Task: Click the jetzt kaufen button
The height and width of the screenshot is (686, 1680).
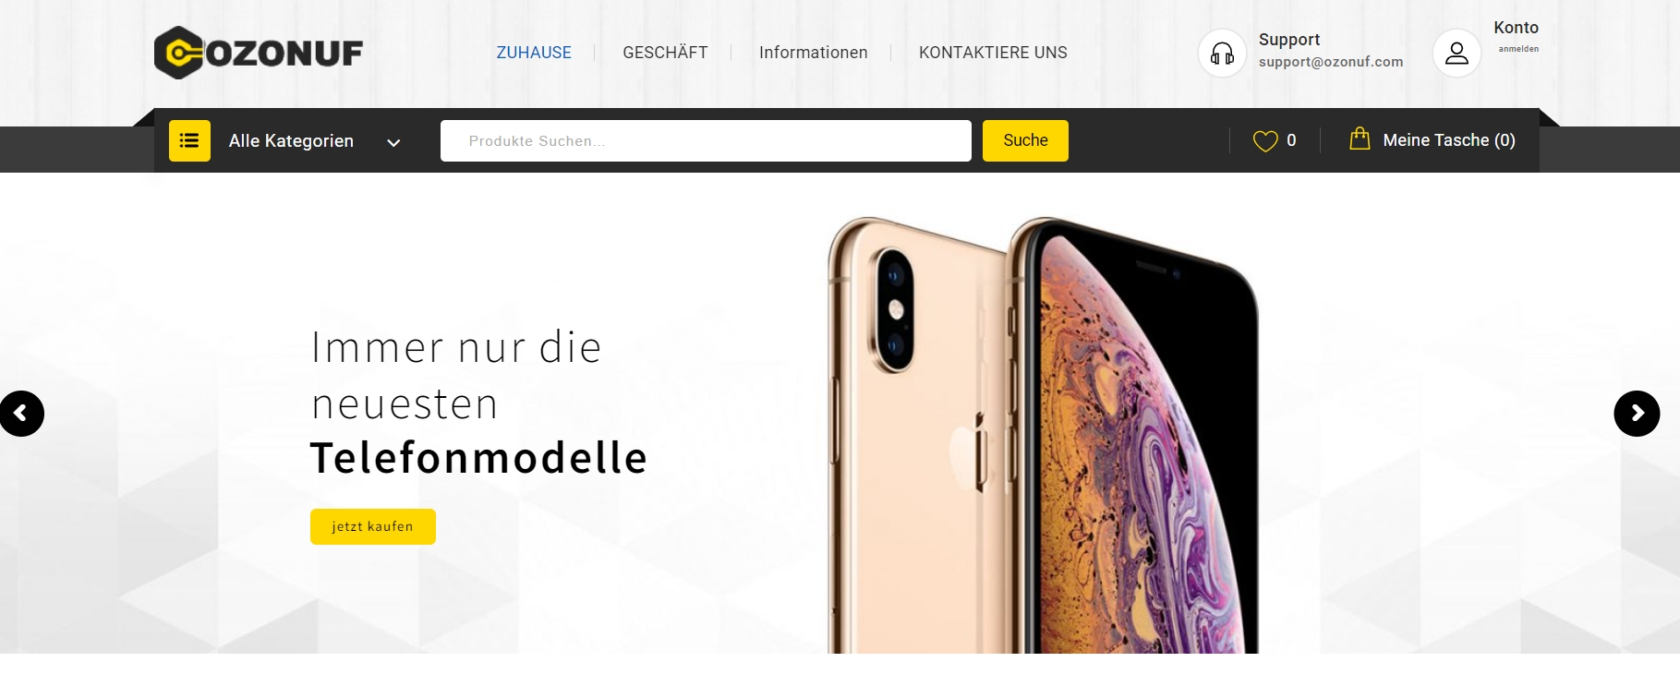Action: pyautogui.click(x=373, y=526)
